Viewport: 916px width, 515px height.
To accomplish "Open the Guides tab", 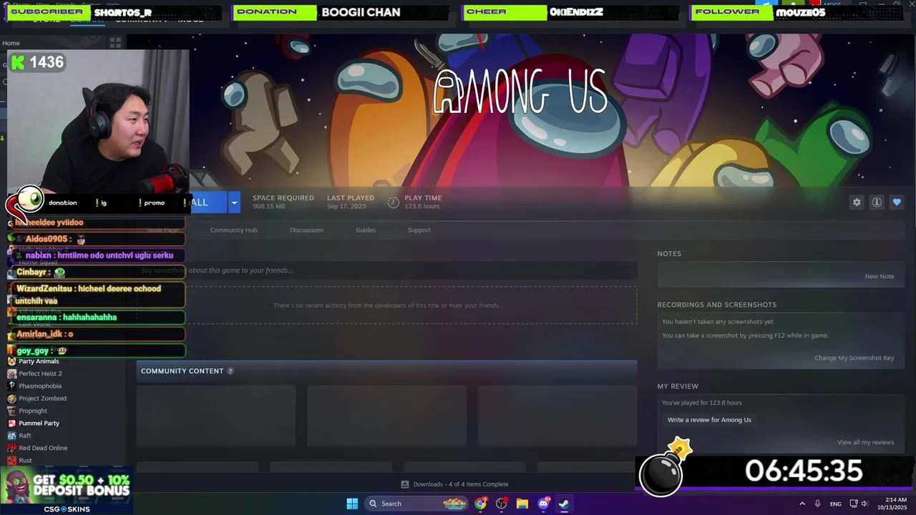I will click(x=366, y=230).
